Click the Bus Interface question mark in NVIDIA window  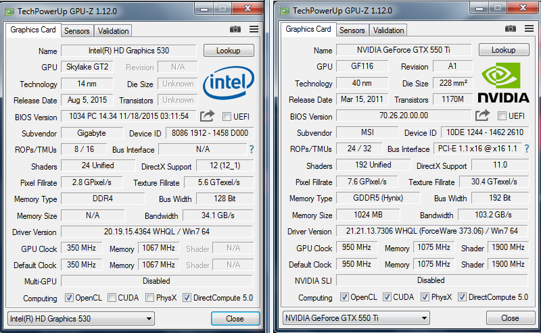(x=527, y=149)
